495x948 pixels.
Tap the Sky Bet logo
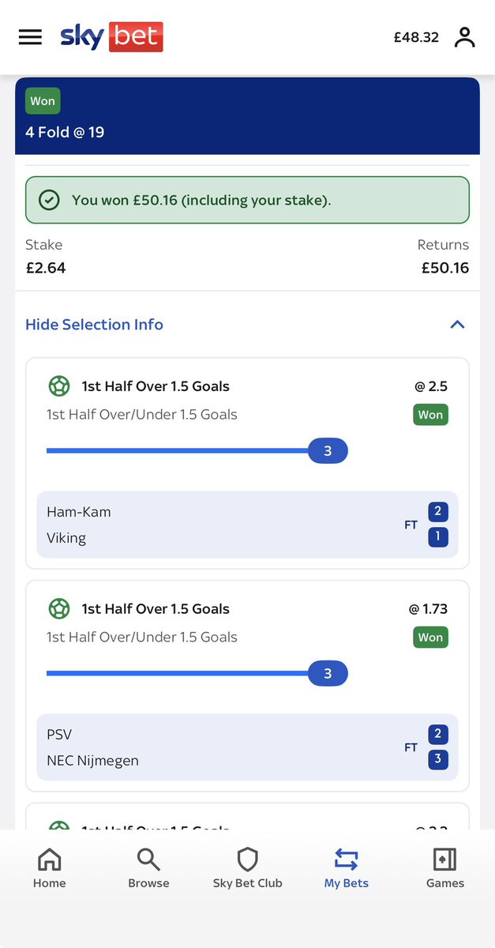click(x=111, y=36)
